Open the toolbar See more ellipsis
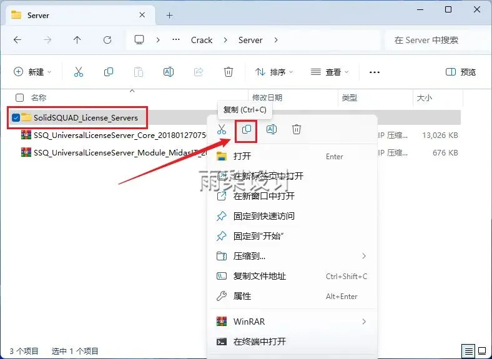 point(375,72)
